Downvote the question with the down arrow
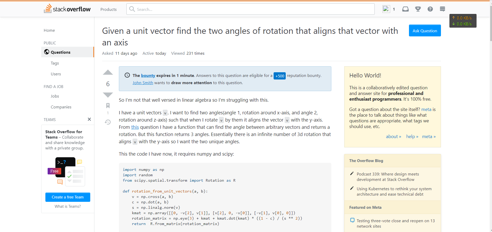492x232 pixels. [108, 95]
